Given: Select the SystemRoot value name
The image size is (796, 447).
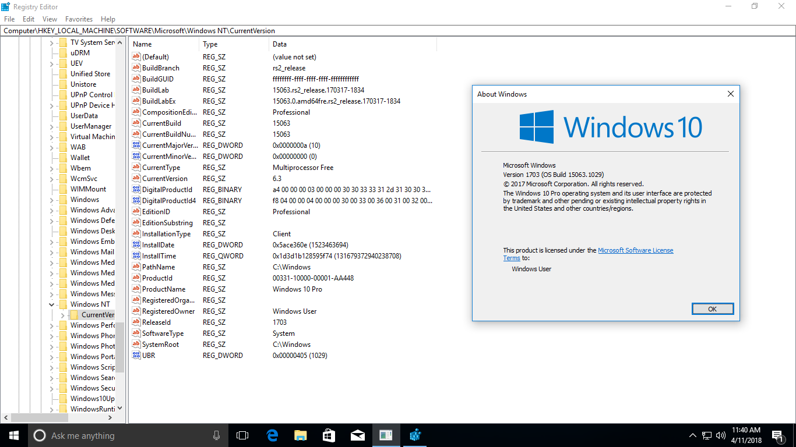Looking at the screenshot, I should pyautogui.click(x=160, y=345).
